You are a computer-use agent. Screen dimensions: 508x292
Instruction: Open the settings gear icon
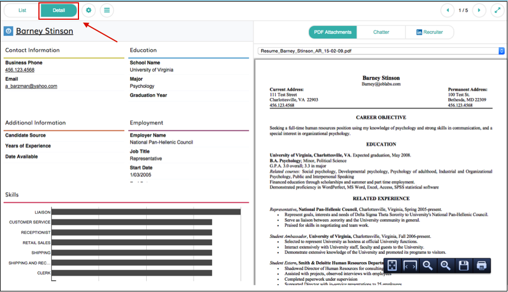coord(89,10)
